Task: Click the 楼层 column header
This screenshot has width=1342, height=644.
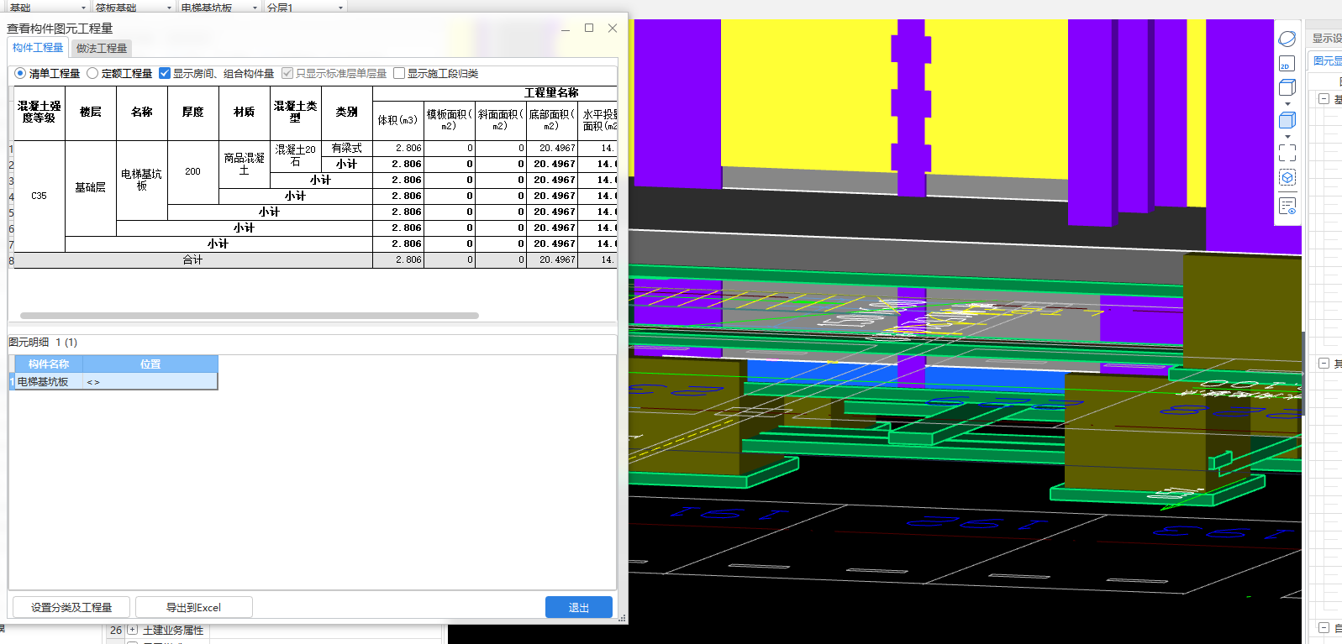Action: coord(91,113)
